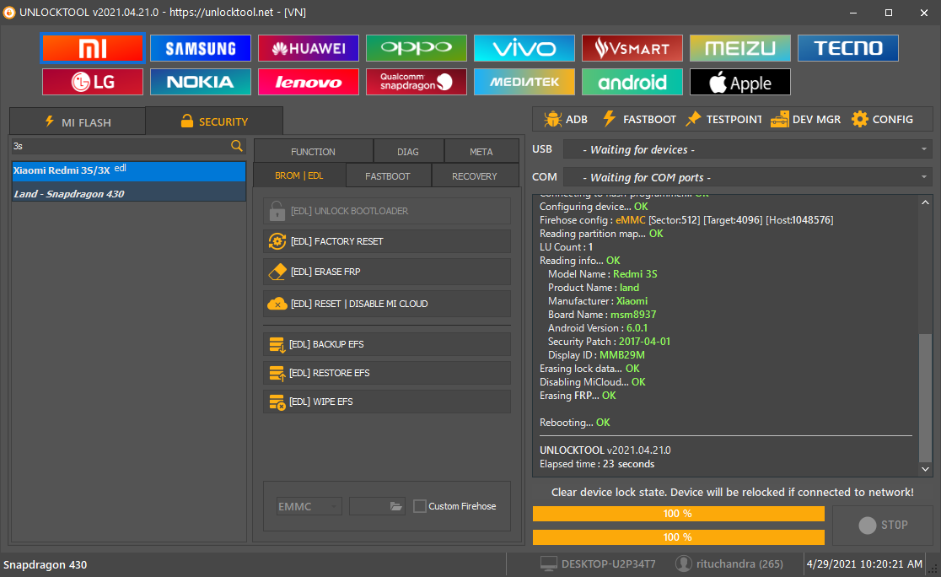Click Security Patch 2017-04-01 log line
Image resolution: width=941 pixels, height=577 pixels.
609,342
